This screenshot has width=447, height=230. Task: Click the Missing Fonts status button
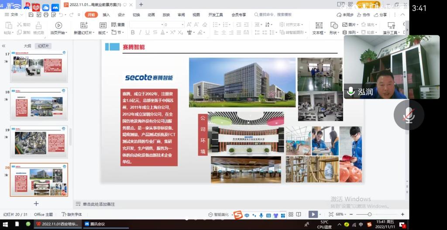click(72, 214)
